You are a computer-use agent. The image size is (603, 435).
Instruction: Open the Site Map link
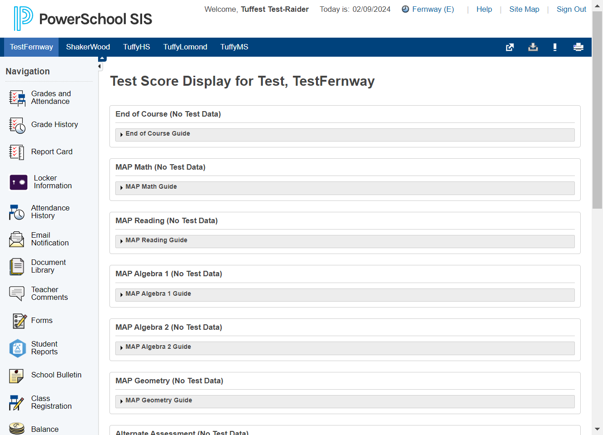click(x=524, y=9)
